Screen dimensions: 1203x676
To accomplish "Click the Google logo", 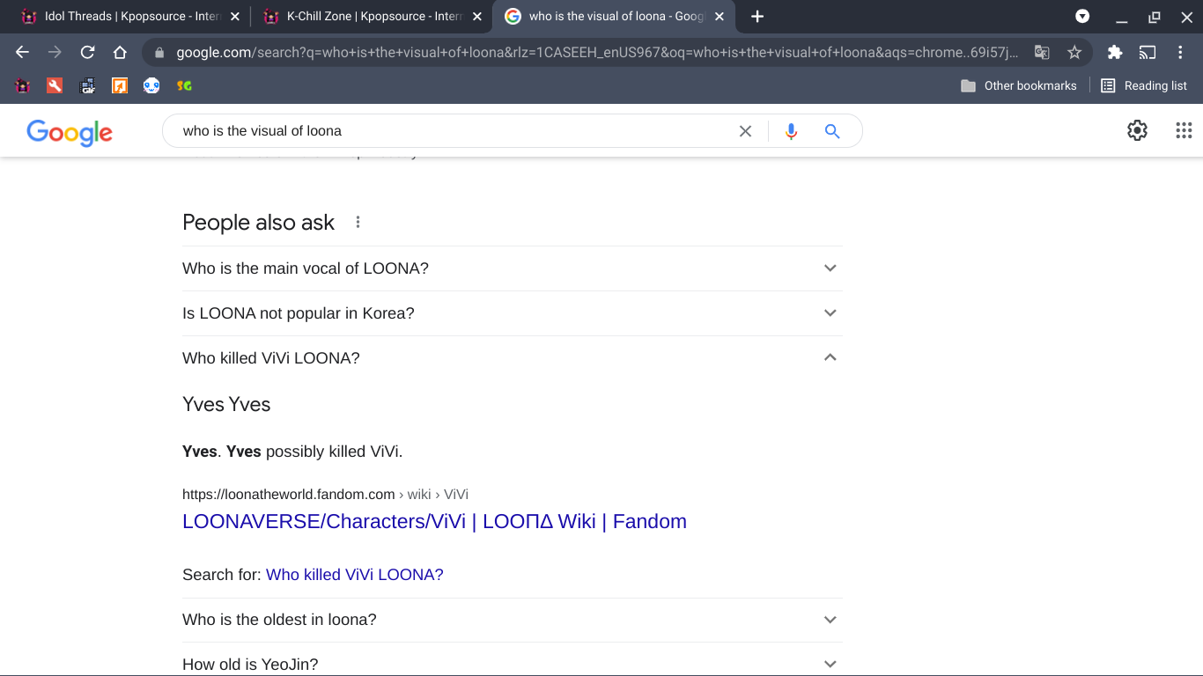I will tap(70, 132).
